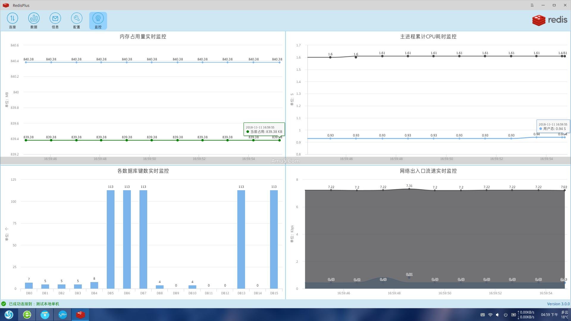Click the Wi-Fi icon in system tray
Screen dimensions: 571x321
tap(490, 315)
